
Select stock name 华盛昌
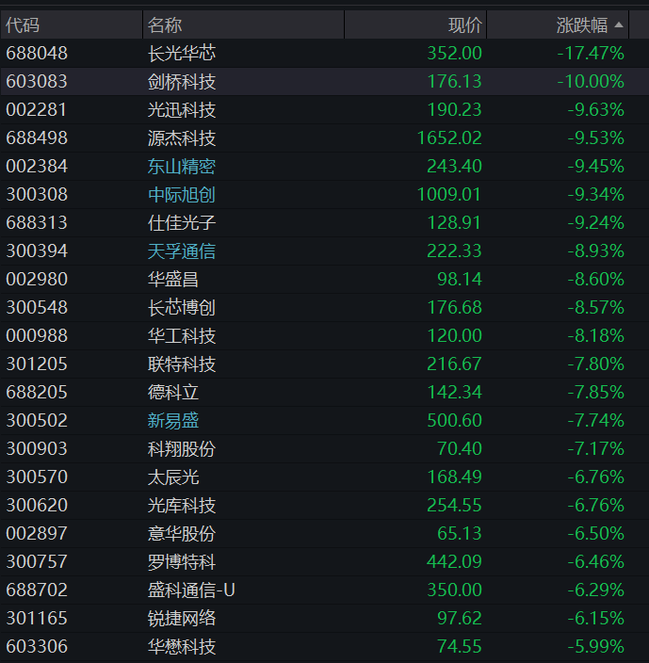(x=173, y=280)
